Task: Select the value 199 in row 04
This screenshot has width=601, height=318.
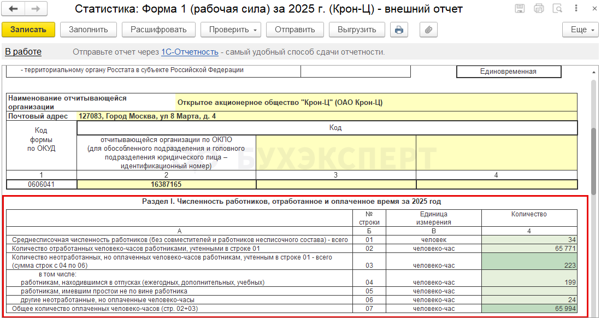Action: click(x=529, y=279)
